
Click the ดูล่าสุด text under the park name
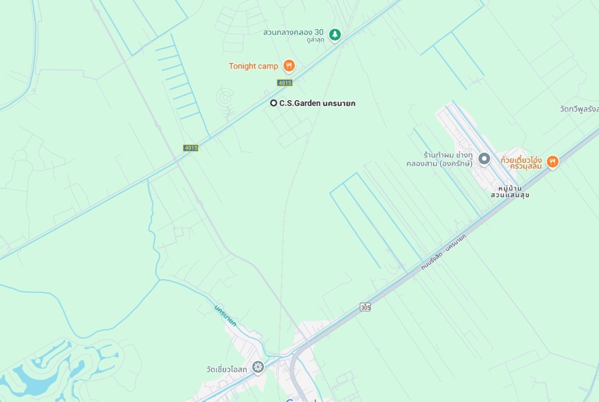[315, 40]
